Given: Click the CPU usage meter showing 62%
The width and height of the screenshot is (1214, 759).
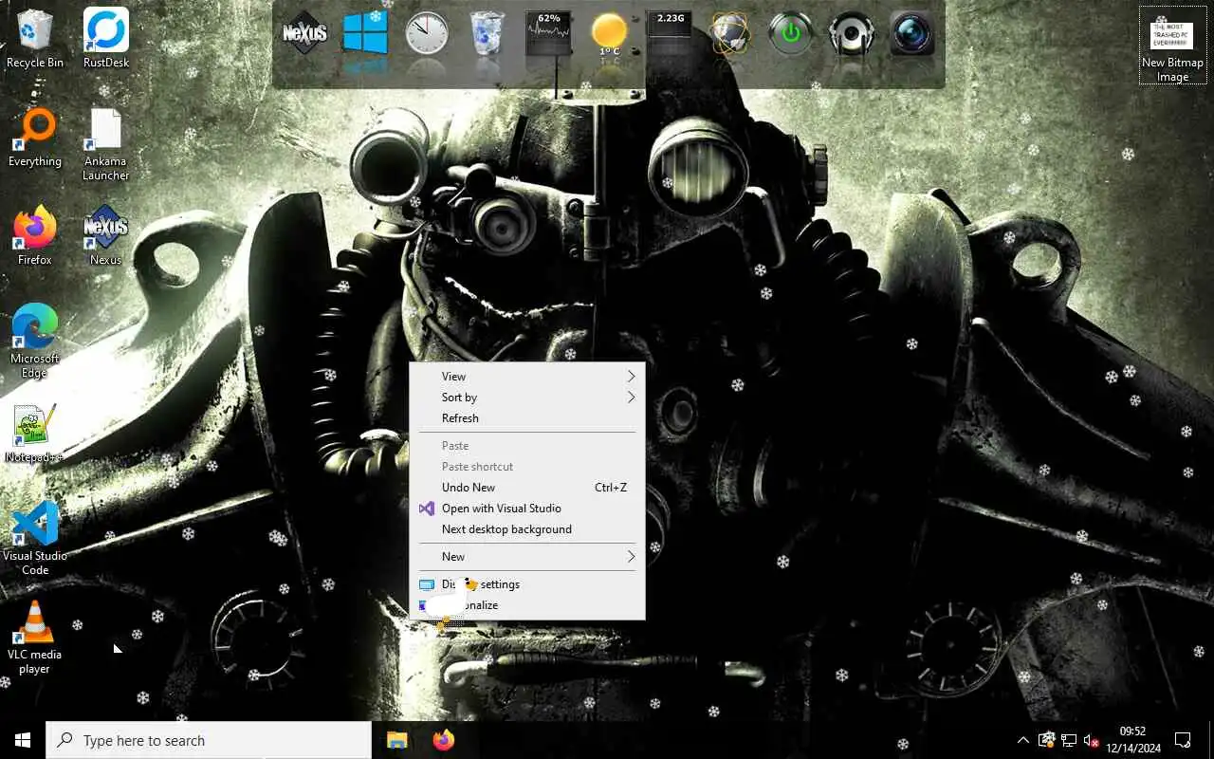Looking at the screenshot, I should coord(548,34).
